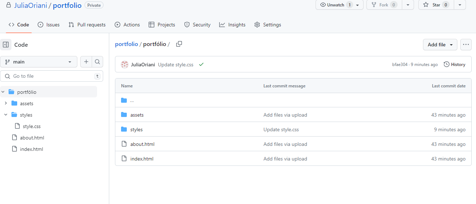Click the Fork button
Image resolution: width=476 pixels, height=204 pixels.
(384, 5)
